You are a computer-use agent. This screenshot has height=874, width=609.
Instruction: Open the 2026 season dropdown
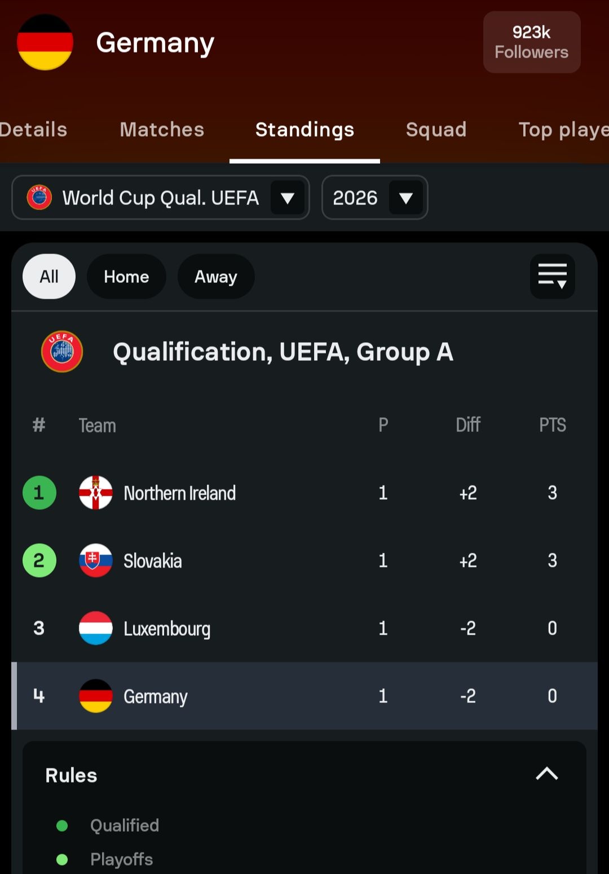374,198
